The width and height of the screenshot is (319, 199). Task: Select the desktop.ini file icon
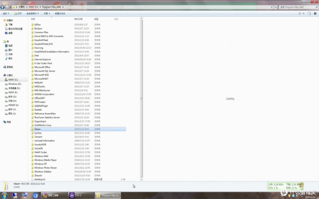(x=32, y=179)
